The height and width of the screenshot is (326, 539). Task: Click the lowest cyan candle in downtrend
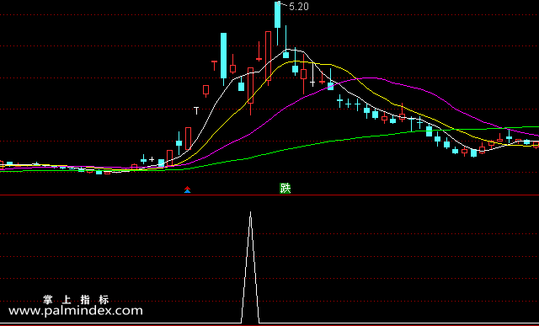click(x=473, y=153)
